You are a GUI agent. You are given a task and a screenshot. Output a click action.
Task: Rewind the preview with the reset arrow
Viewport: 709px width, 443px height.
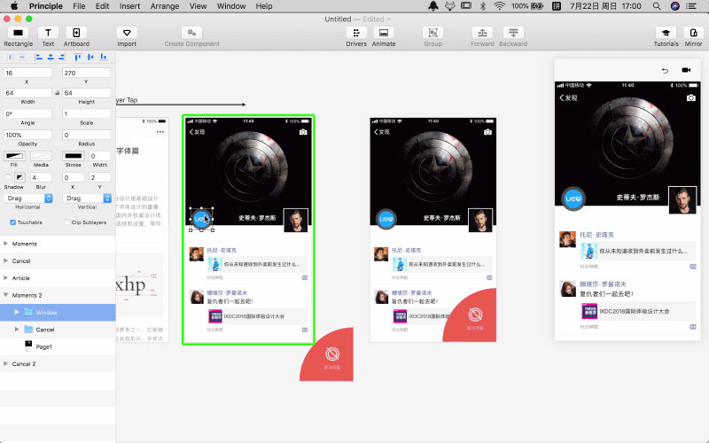pos(665,70)
